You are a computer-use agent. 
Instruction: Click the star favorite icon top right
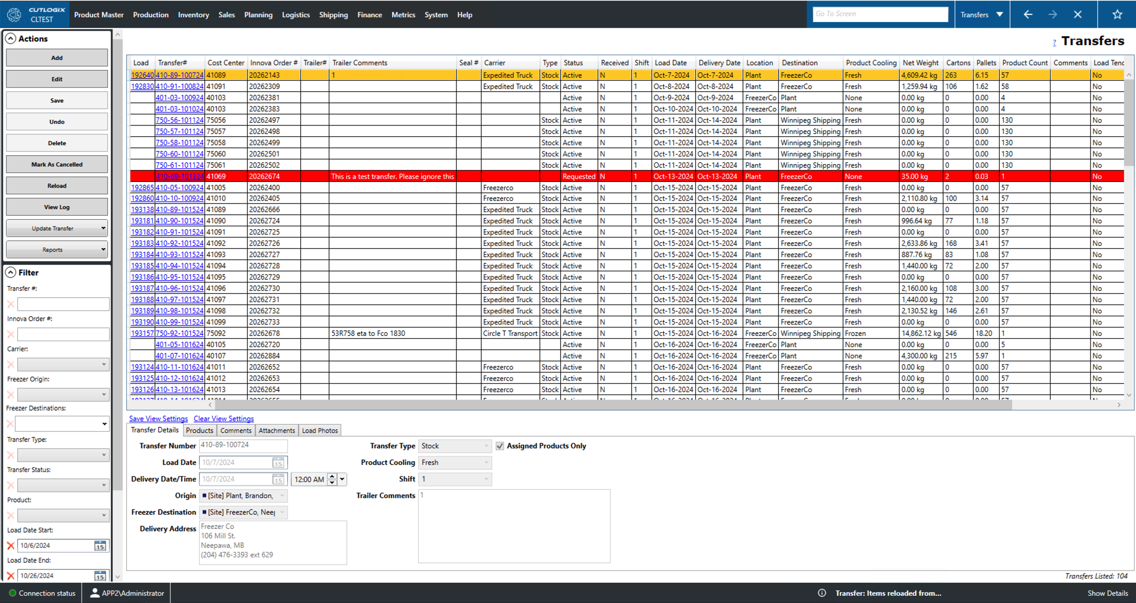[1117, 14]
